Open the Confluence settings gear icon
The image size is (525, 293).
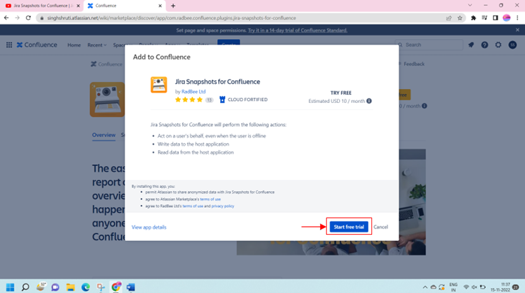click(498, 45)
